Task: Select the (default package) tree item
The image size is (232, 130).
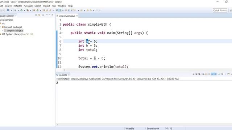Action: [13, 27]
